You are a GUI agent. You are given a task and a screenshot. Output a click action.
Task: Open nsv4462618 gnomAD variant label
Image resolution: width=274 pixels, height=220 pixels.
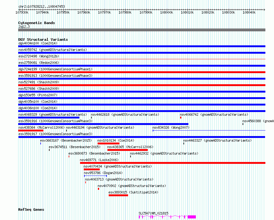click(125, 114)
